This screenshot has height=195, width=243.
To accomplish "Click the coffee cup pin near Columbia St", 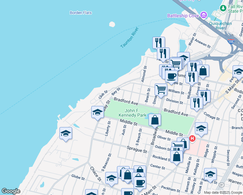I will (x=171, y=76).
